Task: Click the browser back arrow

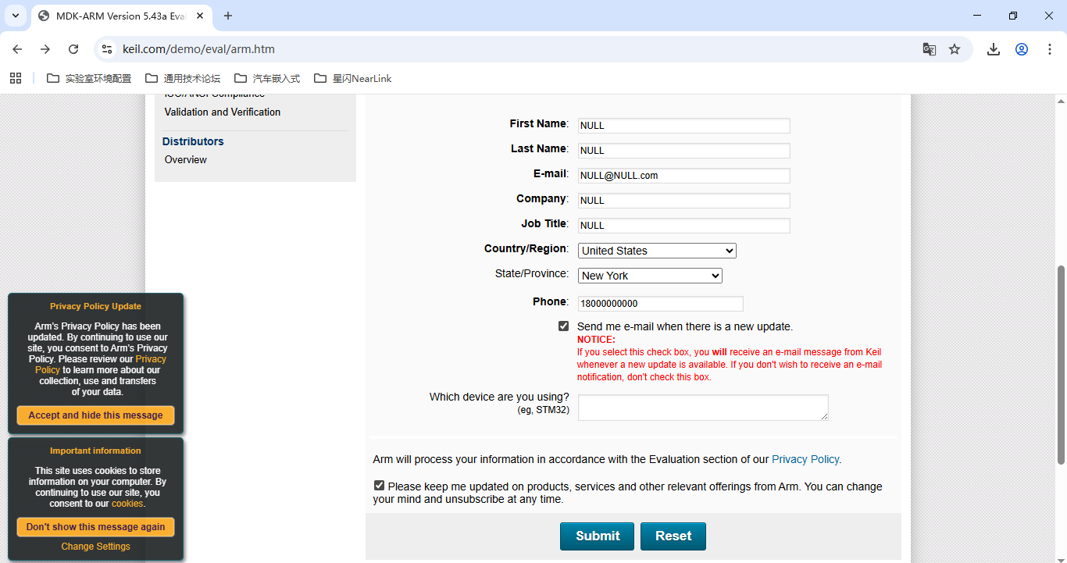Action: pyautogui.click(x=17, y=49)
